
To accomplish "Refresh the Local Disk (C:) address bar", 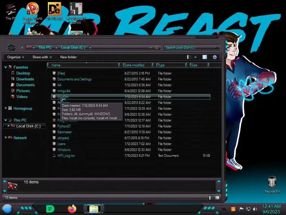I will point(157,48).
